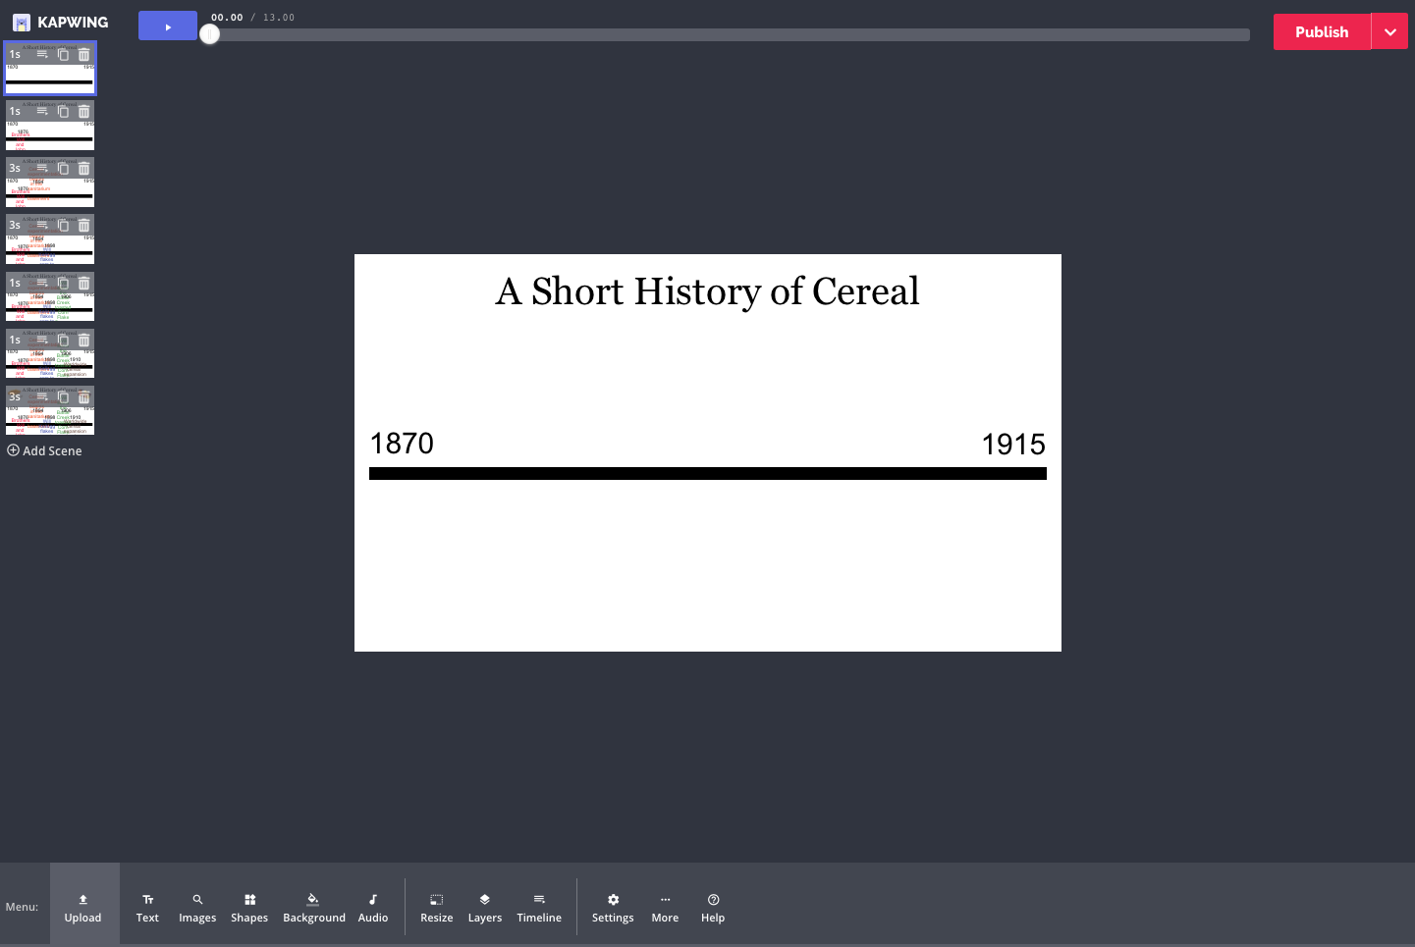1415x947 pixels.
Task: Duplicate the second scene
Action: click(x=63, y=112)
